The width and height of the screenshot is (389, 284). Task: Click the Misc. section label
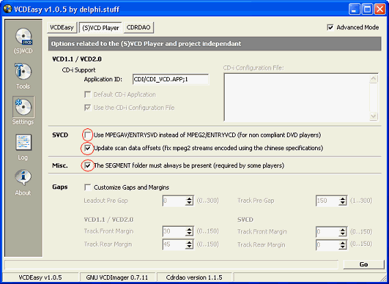coord(60,165)
